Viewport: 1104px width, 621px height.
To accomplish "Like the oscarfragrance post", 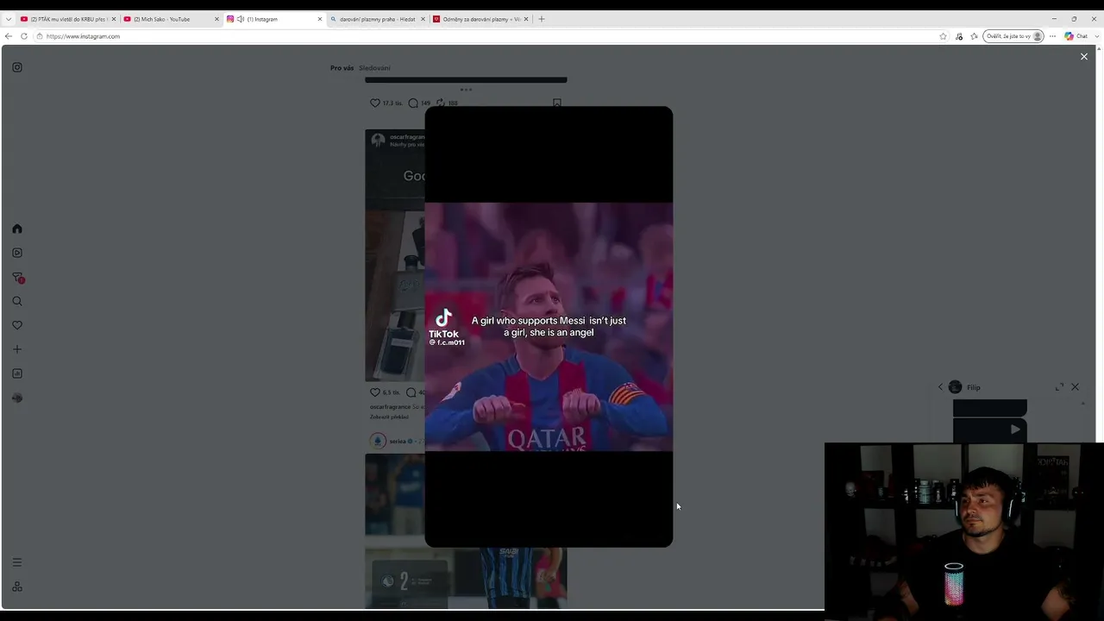I will pos(375,392).
